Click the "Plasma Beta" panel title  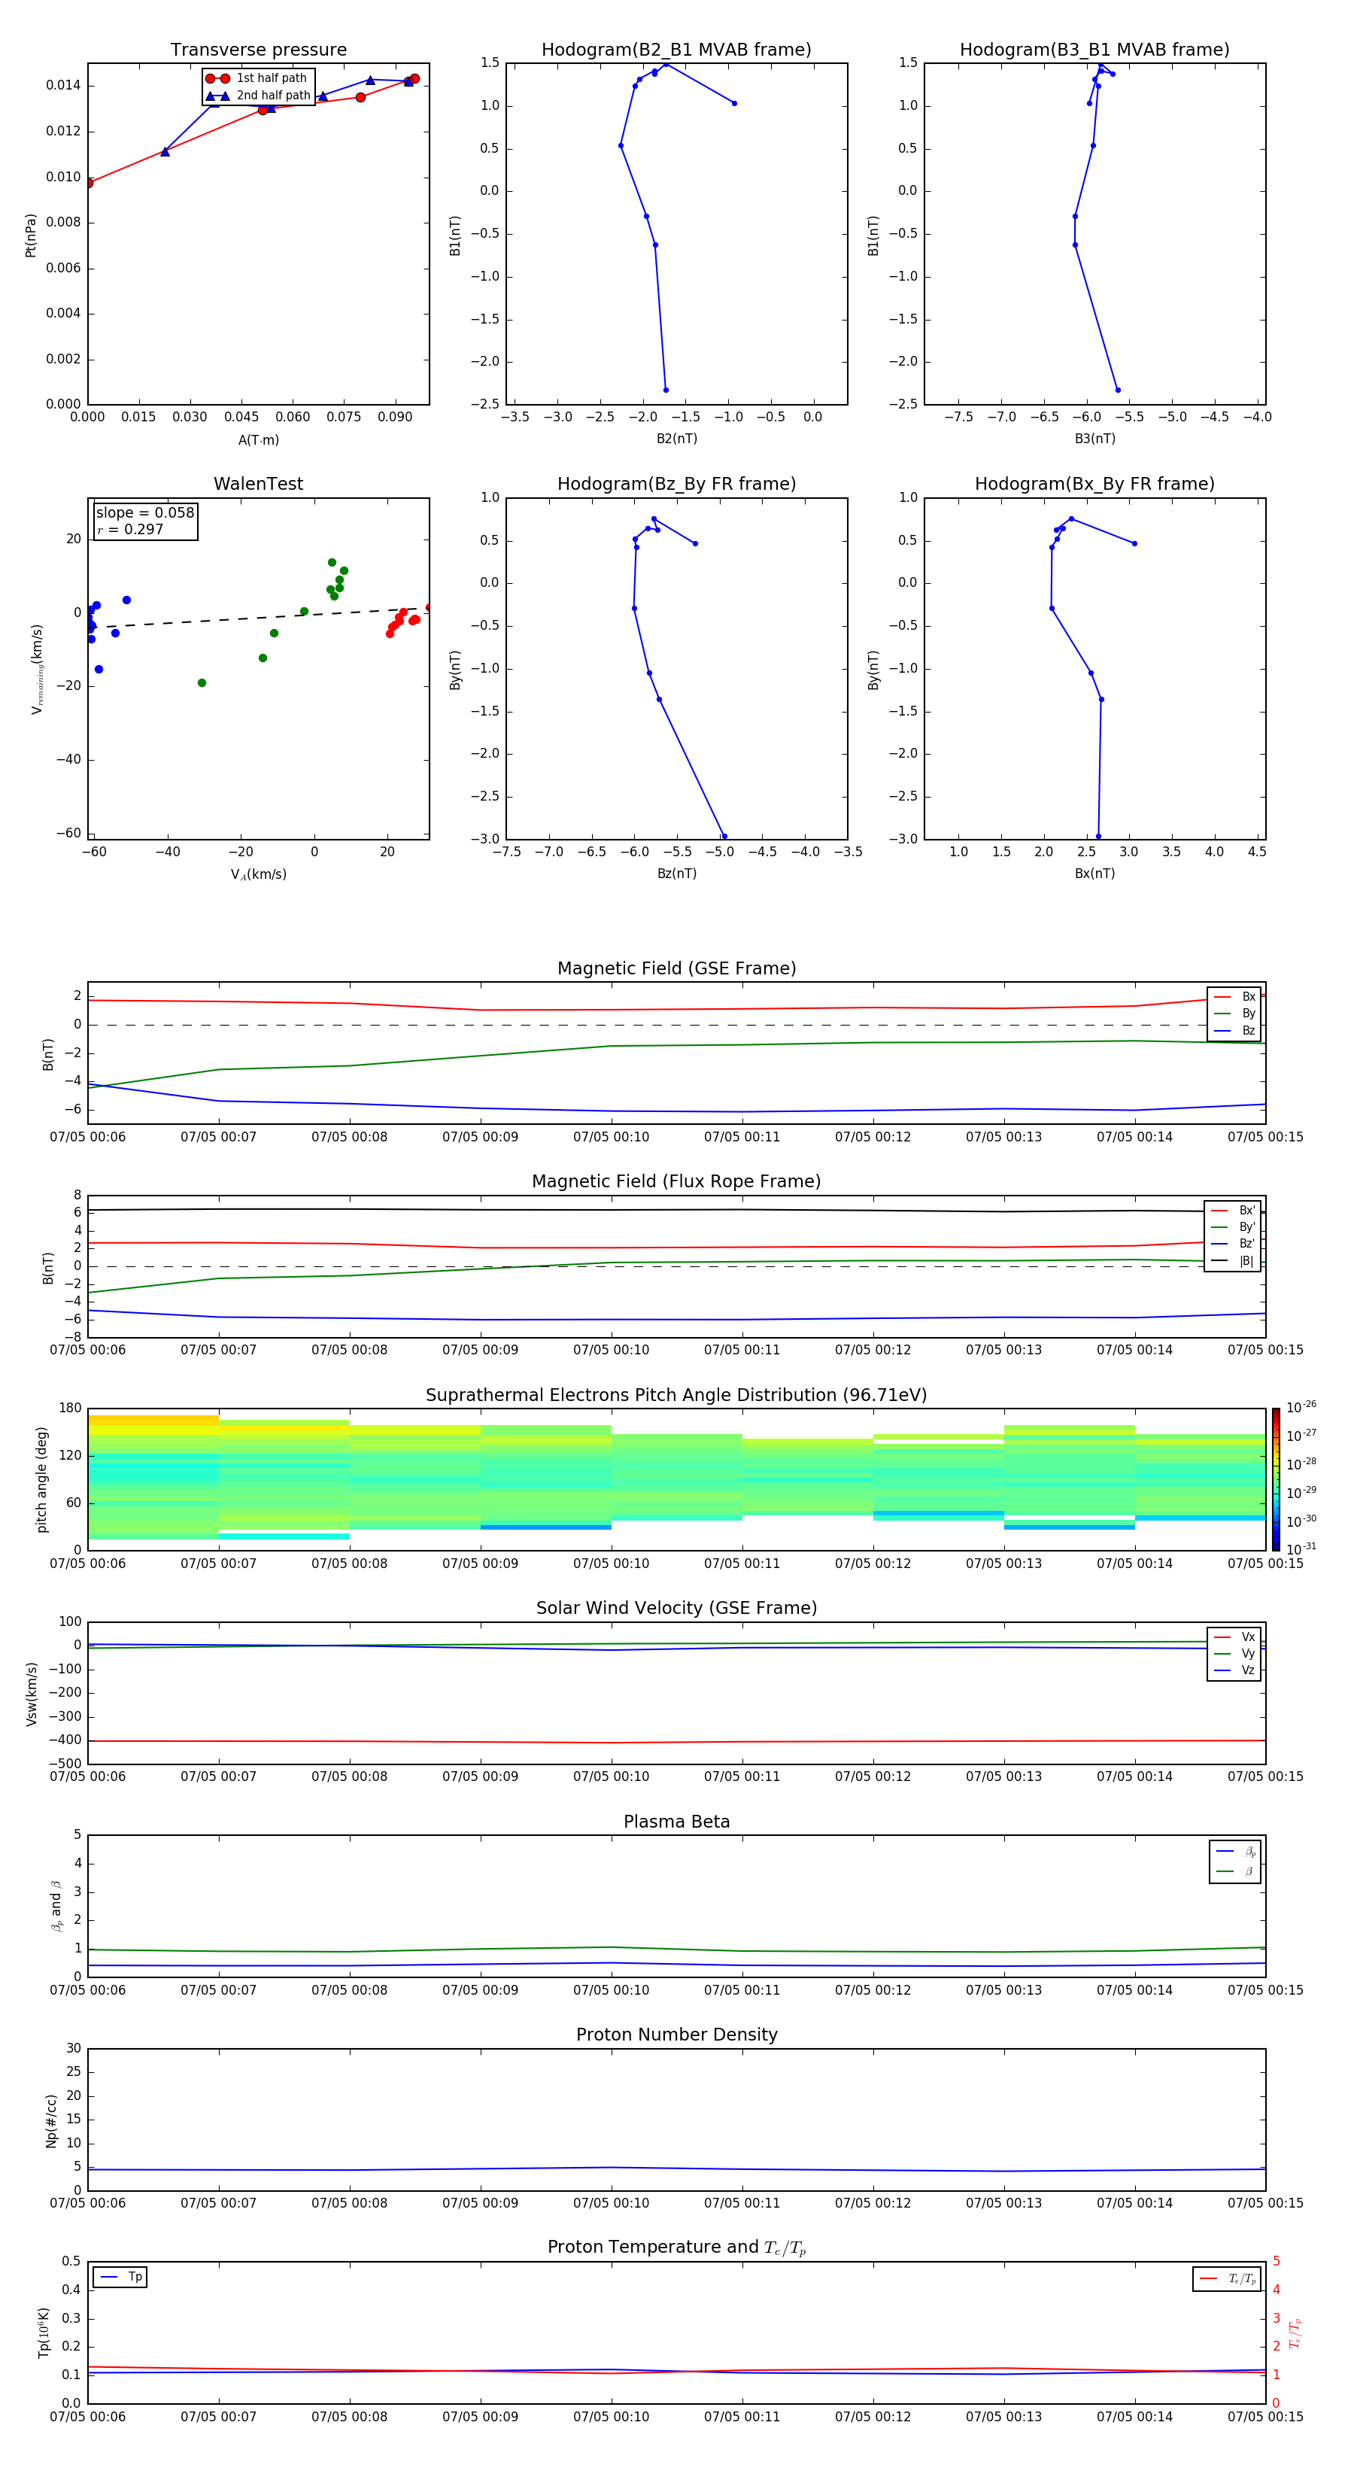pos(676,1822)
